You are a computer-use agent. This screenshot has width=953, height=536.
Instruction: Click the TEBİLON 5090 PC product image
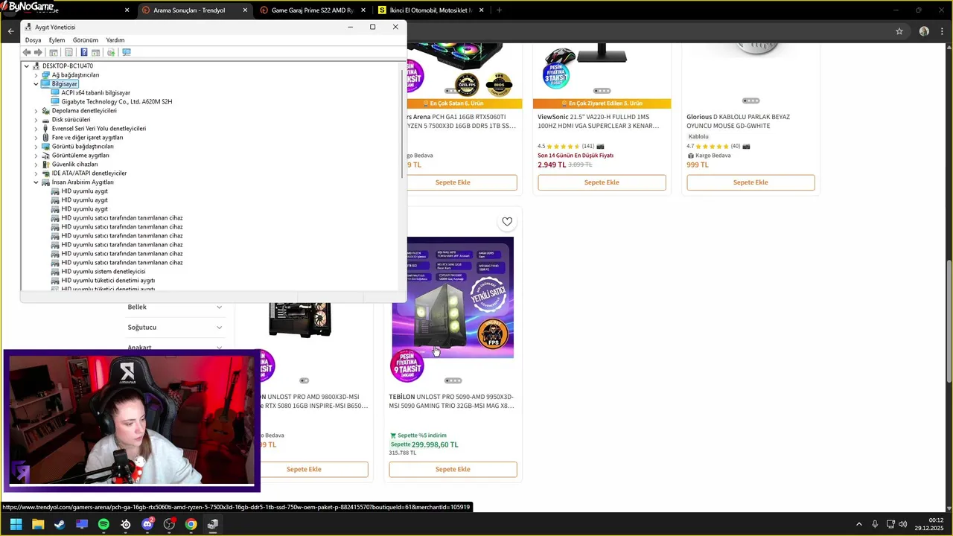pos(453,298)
